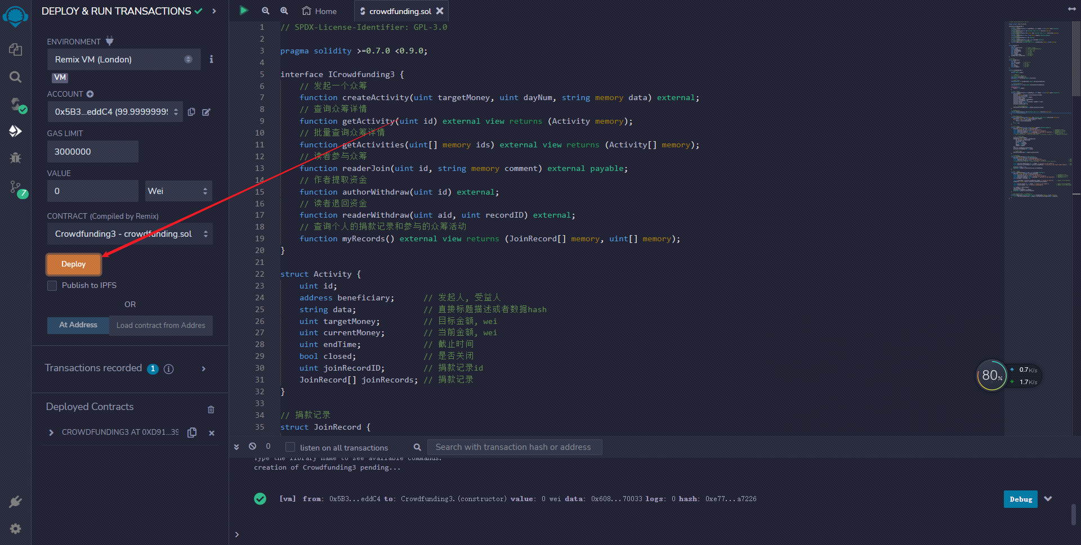Open the Debugger bug sidebar icon
This screenshot has height=545, width=1081.
pyautogui.click(x=15, y=158)
